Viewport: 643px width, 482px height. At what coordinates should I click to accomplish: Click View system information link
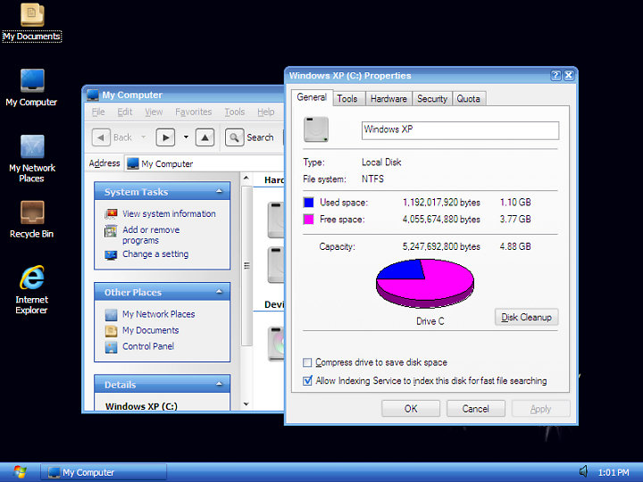[169, 213]
